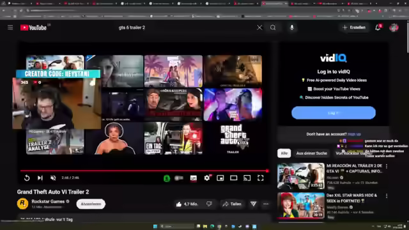Viewport: 409px width, 230px height.
Task: Open the Grand Theft Auto V Trailer end-screen tile
Action: 233,138
